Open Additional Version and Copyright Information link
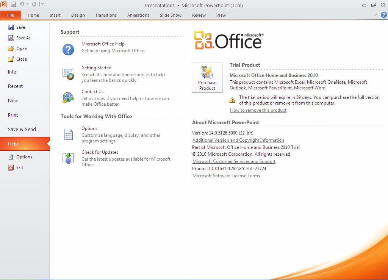 point(238,140)
